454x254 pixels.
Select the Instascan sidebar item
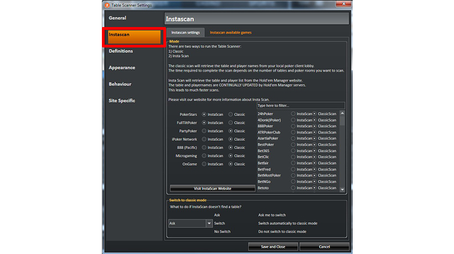[134, 37]
